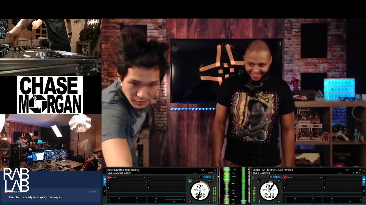The height and width of the screenshot is (205, 366).
Task: Click deck 1 tempo tap icon below platter
Action: pyautogui.click(x=190, y=202)
